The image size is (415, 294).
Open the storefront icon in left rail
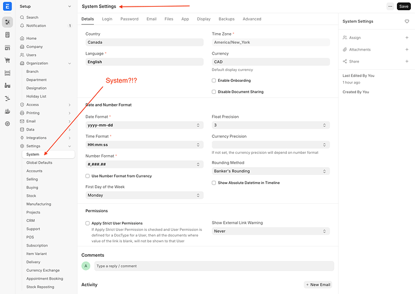pos(7,47)
